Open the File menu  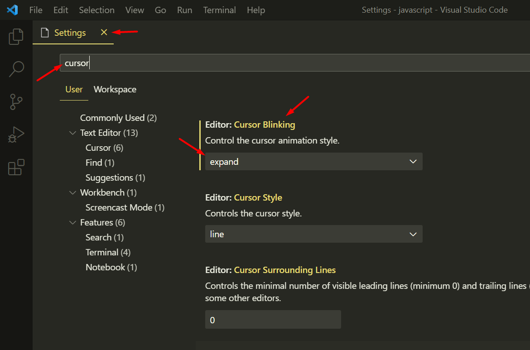(x=36, y=10)
